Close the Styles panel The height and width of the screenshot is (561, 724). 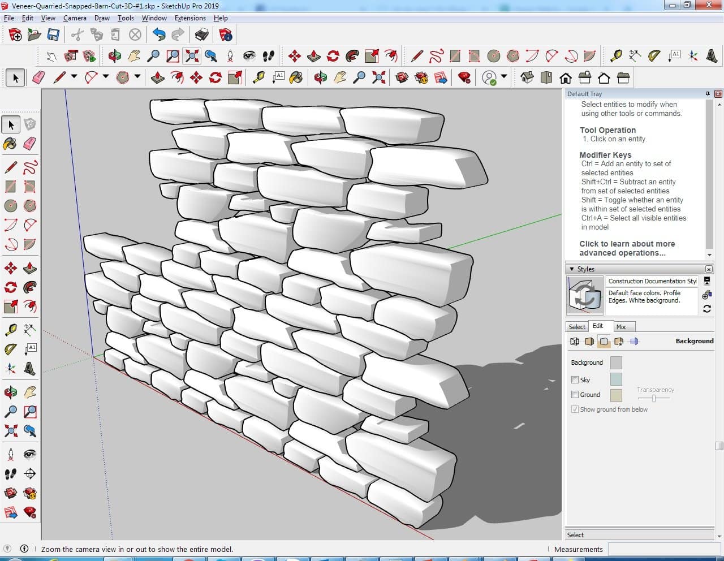(709, 269)
